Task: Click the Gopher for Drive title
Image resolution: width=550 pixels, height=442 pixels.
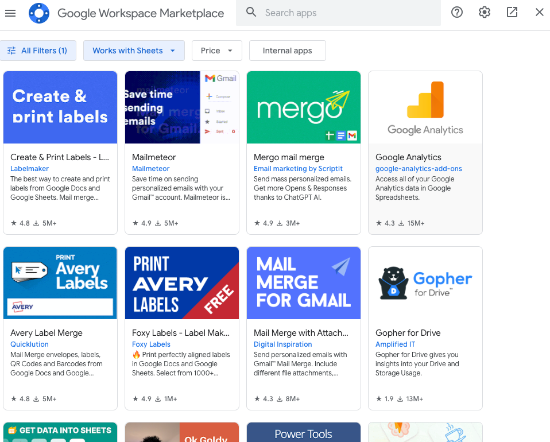Action: 408,333
